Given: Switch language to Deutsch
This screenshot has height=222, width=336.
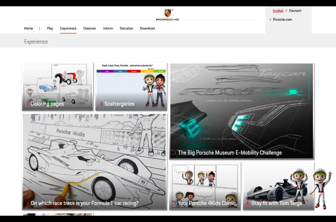Looking at the screenshot, I should coord(295,11).
